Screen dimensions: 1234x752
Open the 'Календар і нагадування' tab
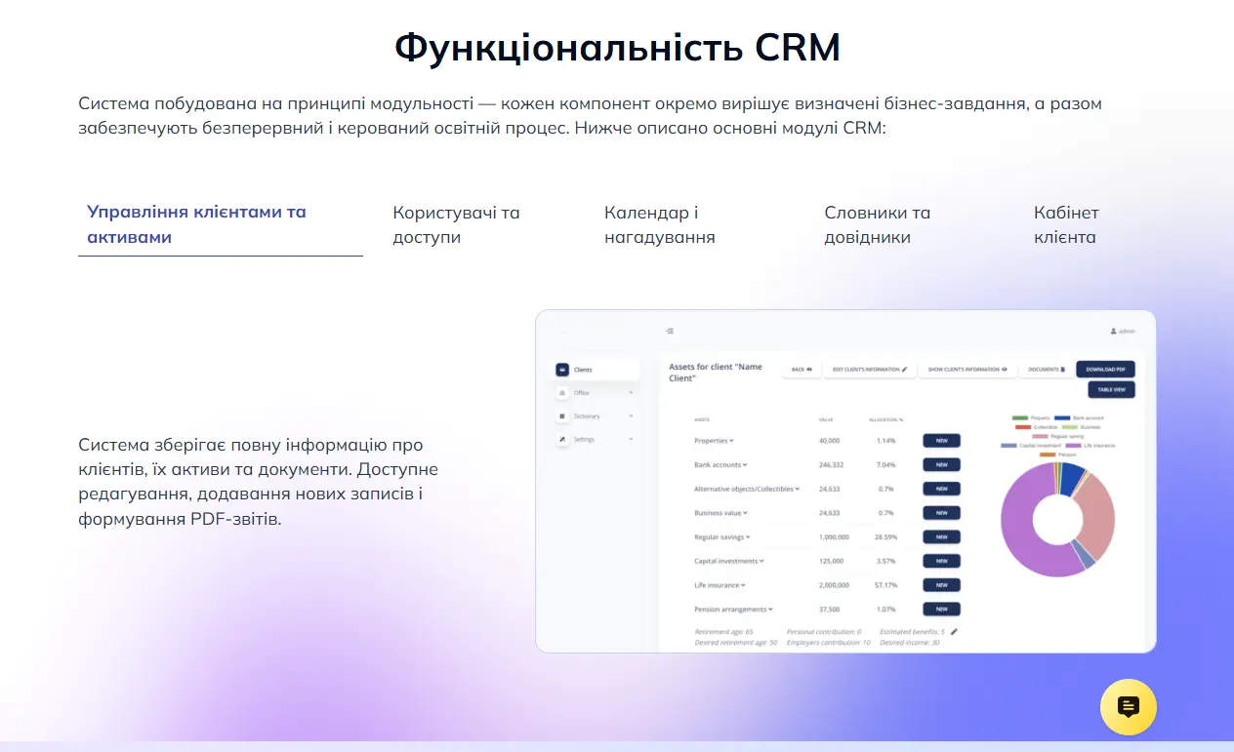[659, 224]
